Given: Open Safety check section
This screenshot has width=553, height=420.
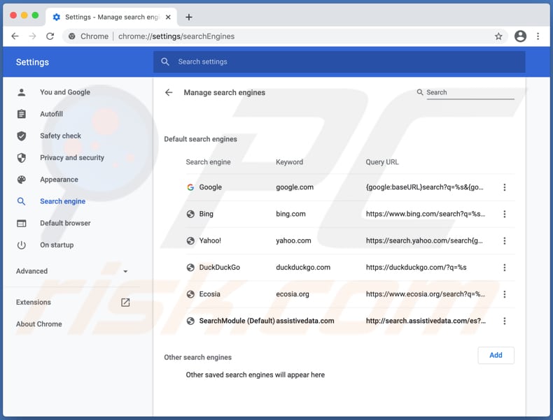Looking at the screenshot, I should tap(60, 136).
